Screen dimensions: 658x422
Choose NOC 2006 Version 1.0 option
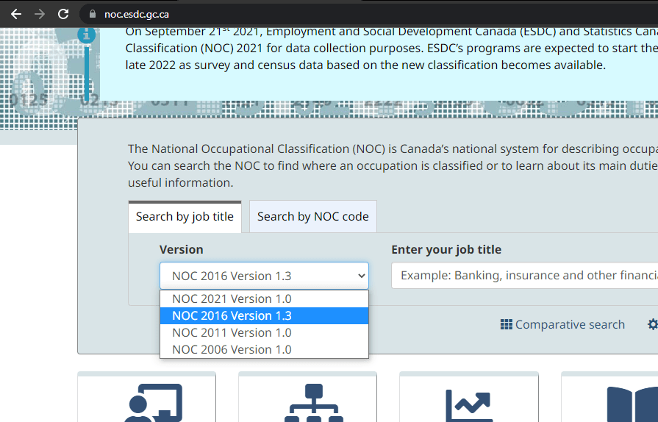(265, 349)
